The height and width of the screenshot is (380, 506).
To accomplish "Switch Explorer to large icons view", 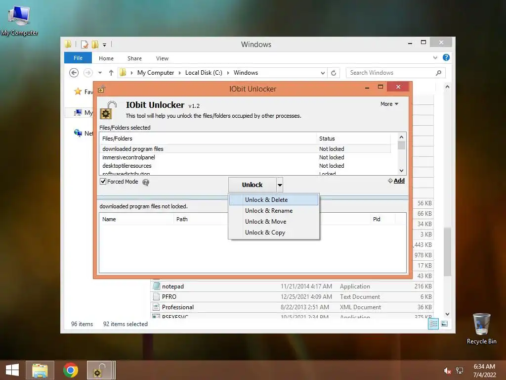I will 444,324.
